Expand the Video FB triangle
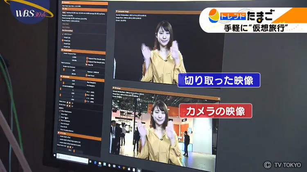The image size is (307, 172). tap(86, 65)
